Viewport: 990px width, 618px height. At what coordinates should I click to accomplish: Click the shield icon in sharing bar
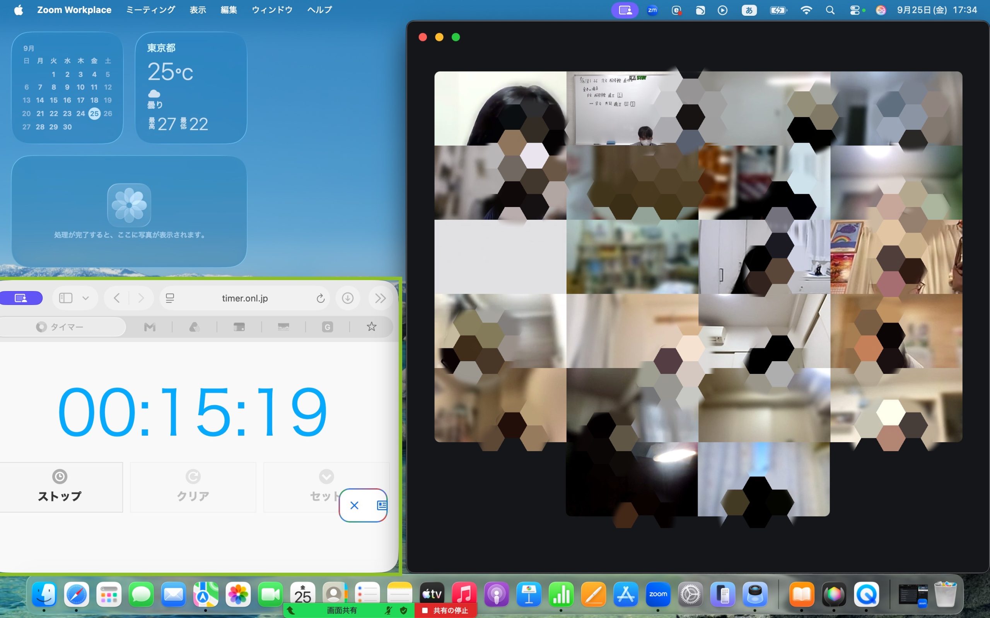coord(403,610)
